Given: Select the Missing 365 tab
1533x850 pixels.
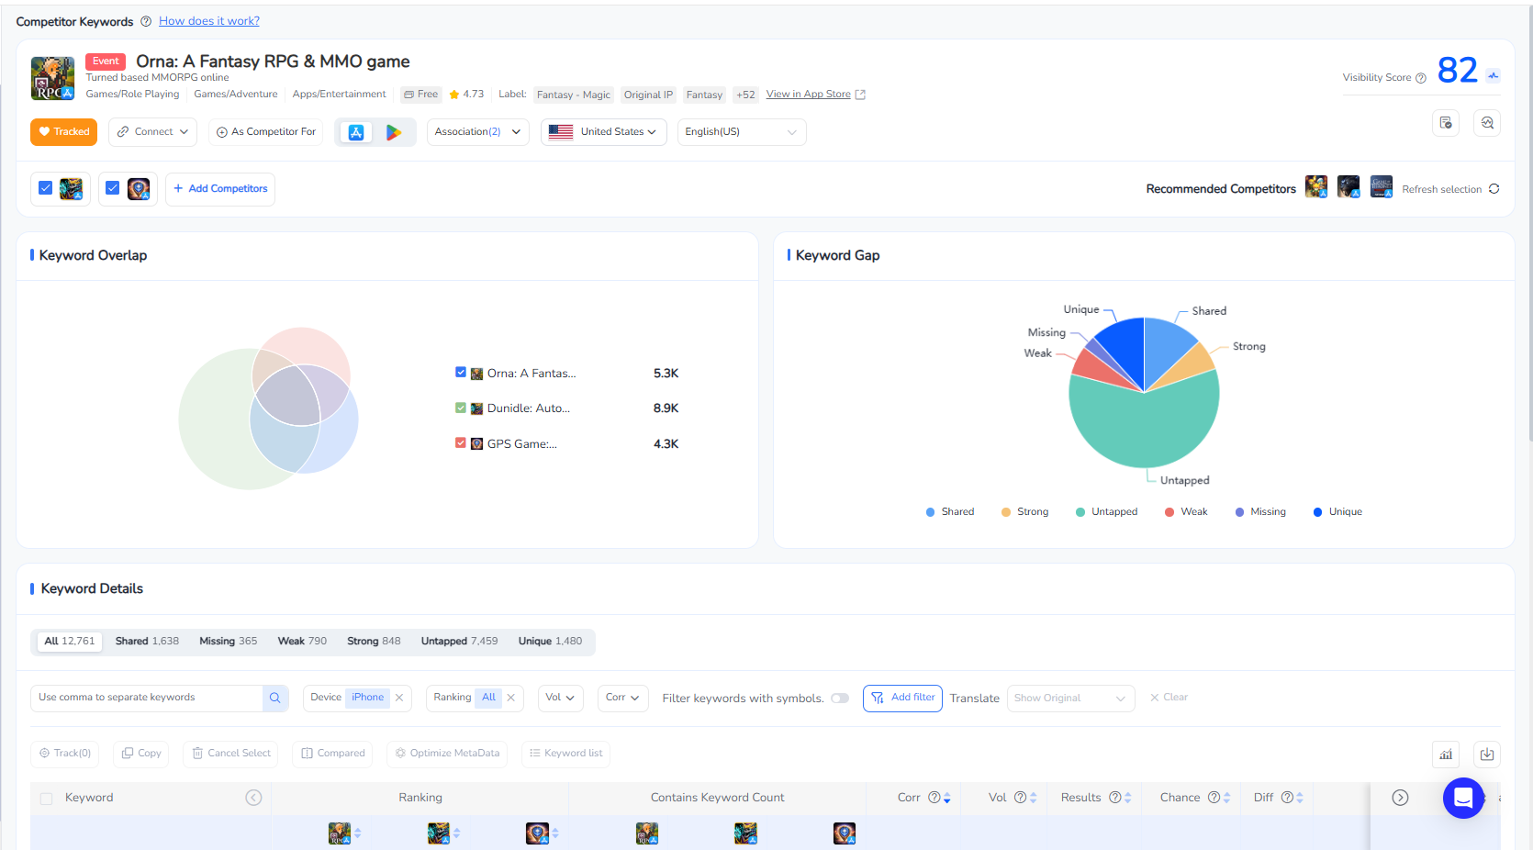Looking at the screenshot, I should pyautogui.click(x=228, y=642).
